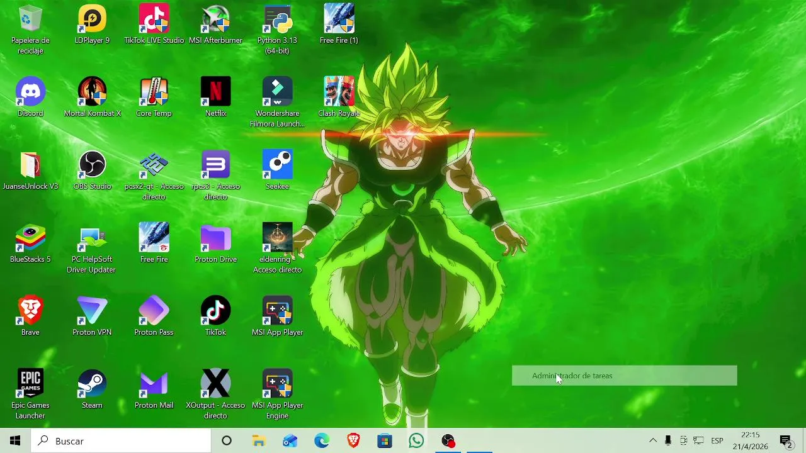Click the BlueStacks 5 shortcut
This screenshot has height=453, width=806.
coord(30,243)
